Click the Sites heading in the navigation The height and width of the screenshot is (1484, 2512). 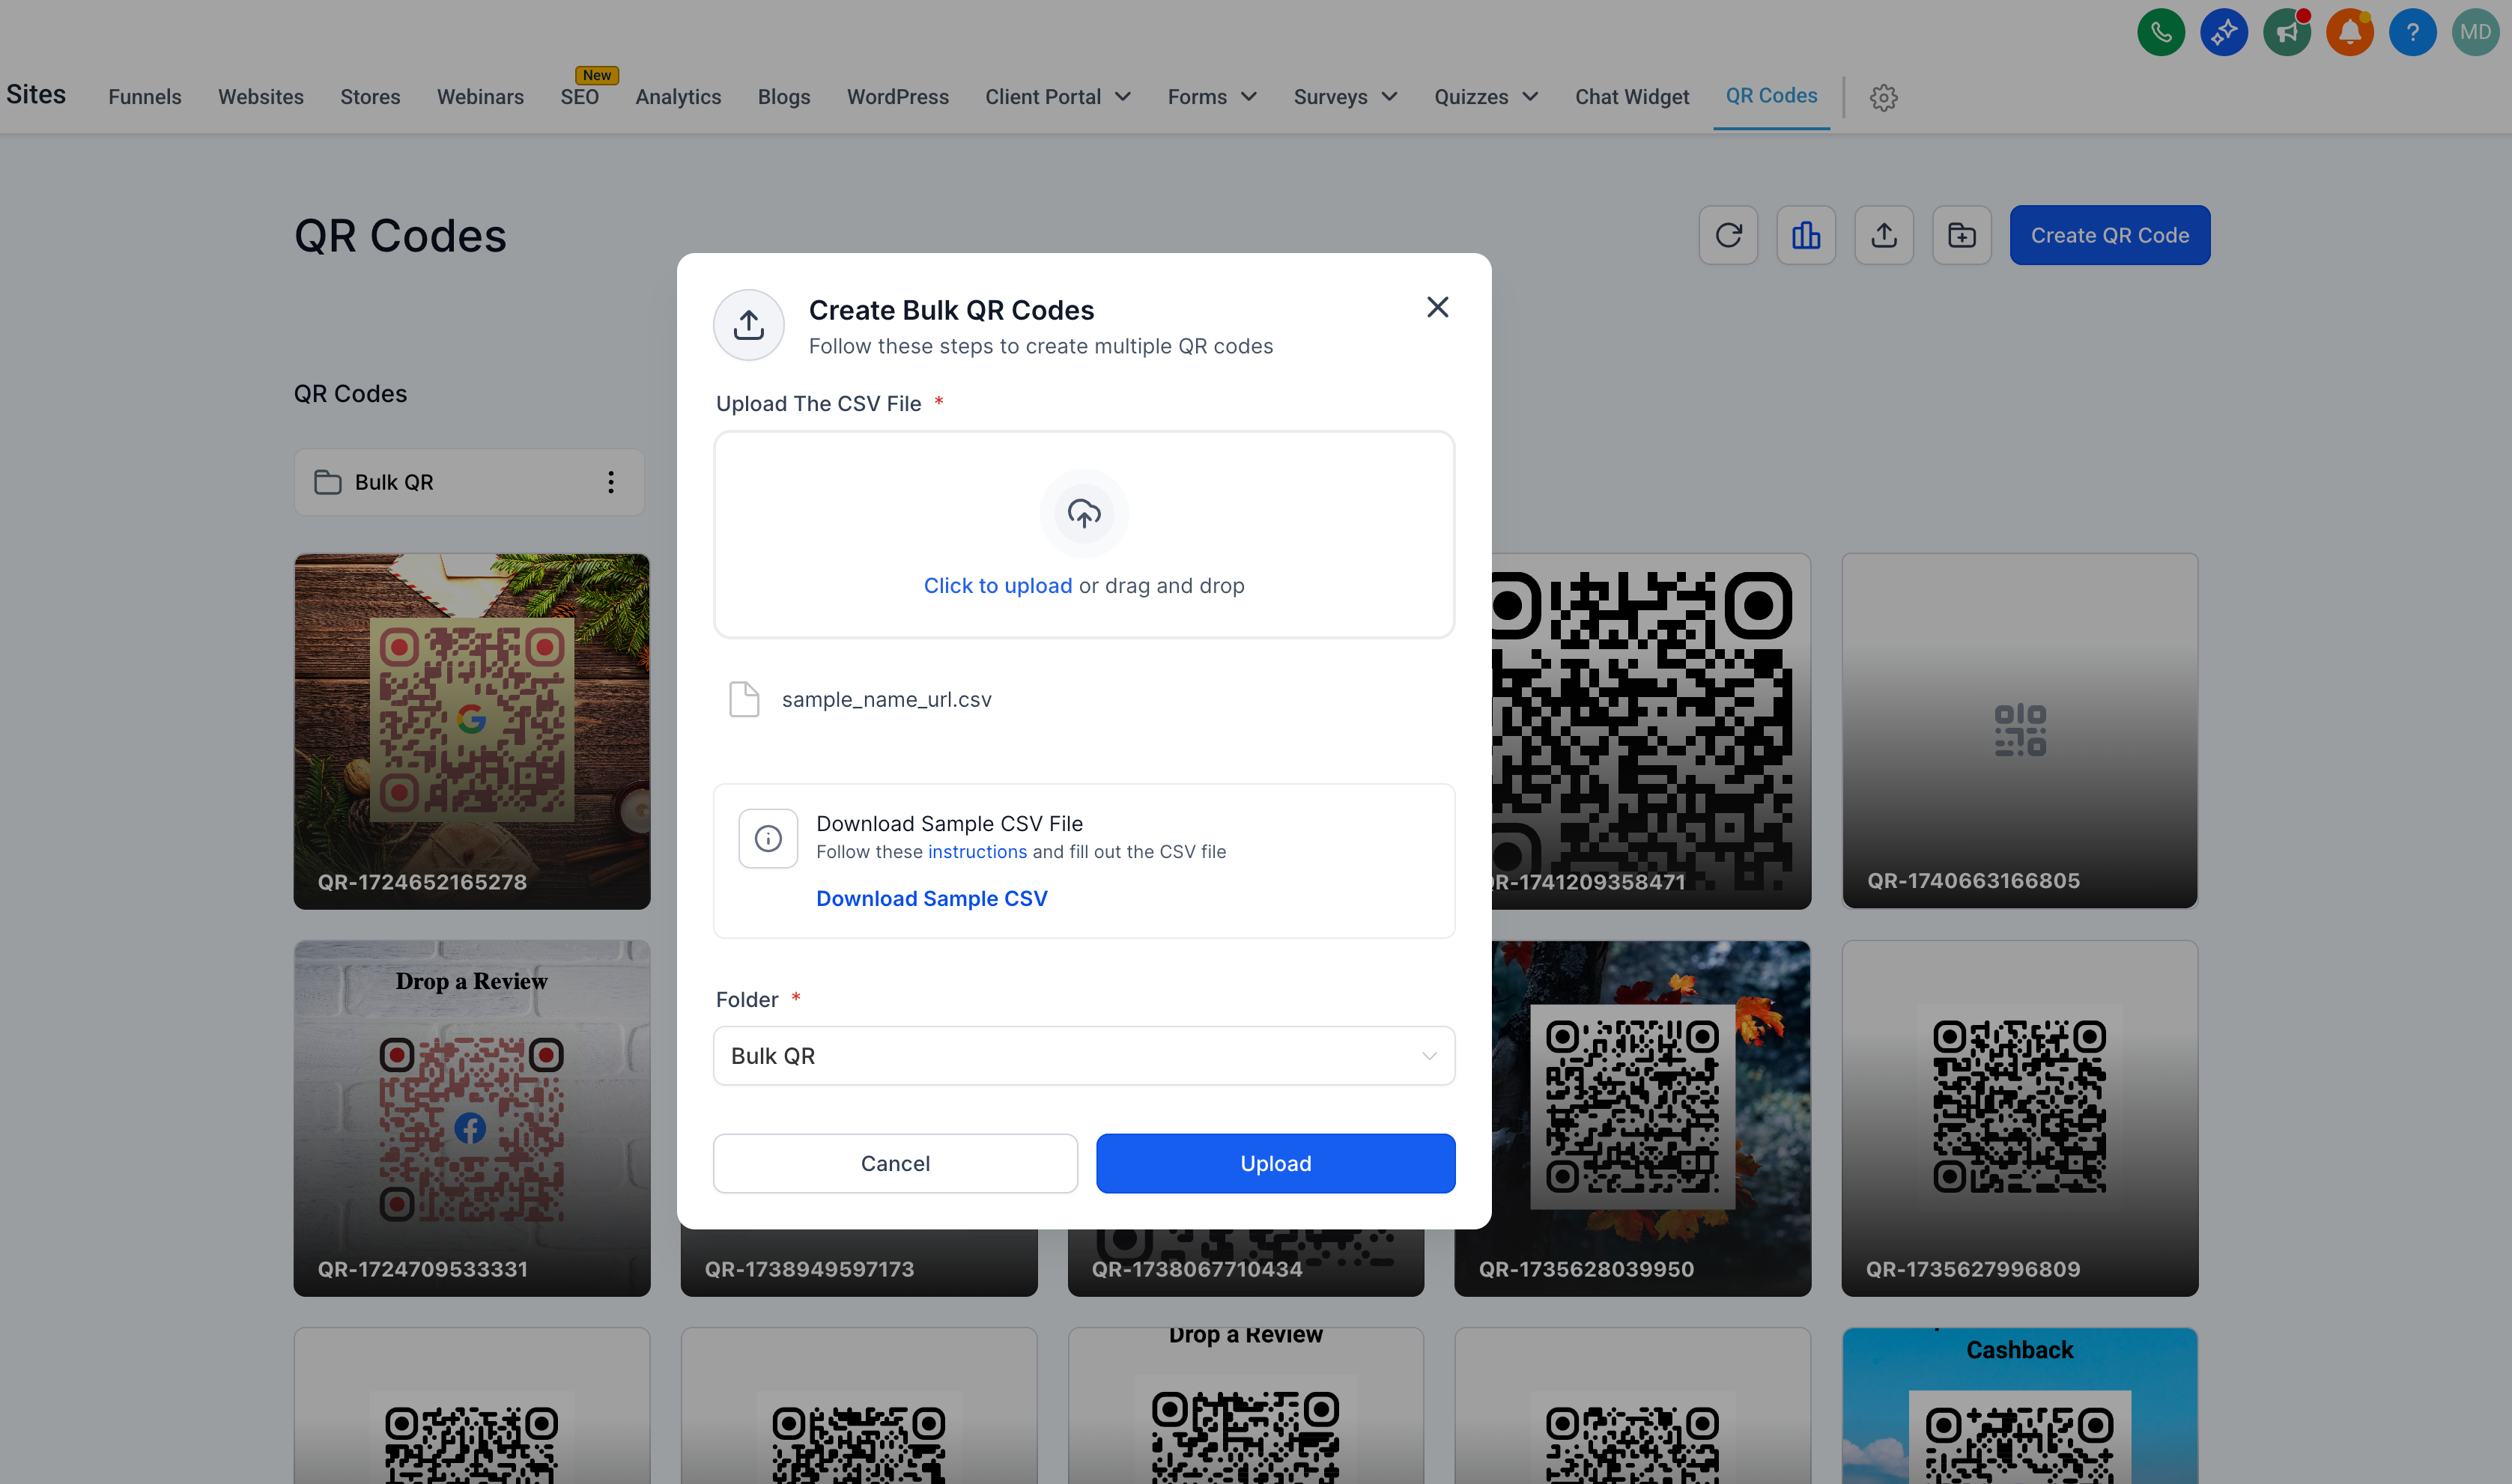pos(36,94)
